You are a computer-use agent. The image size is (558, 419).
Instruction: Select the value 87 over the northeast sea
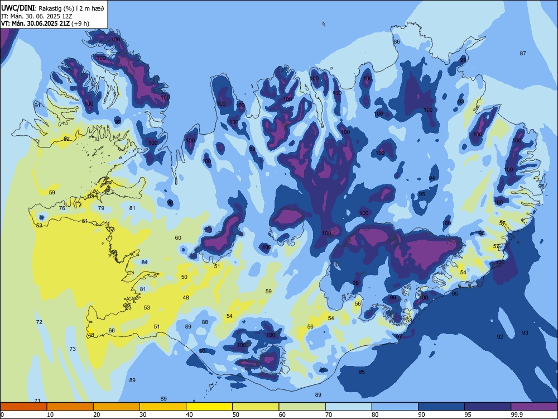(523, 54)
